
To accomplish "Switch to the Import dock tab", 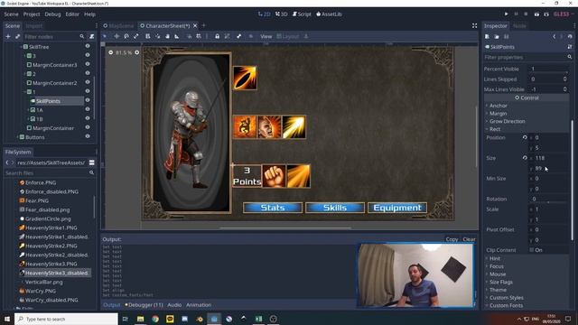I will [x=34, y=26].
